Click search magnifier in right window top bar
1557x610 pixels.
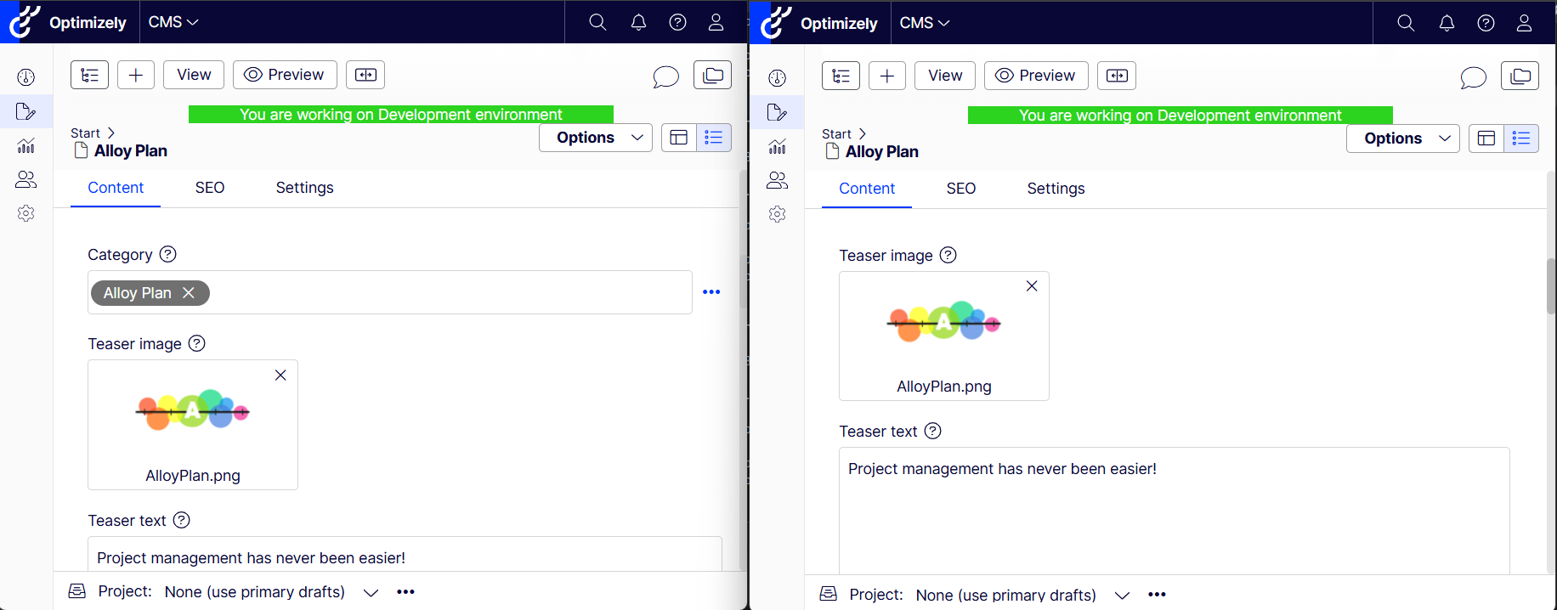(x=1406, y=23)
